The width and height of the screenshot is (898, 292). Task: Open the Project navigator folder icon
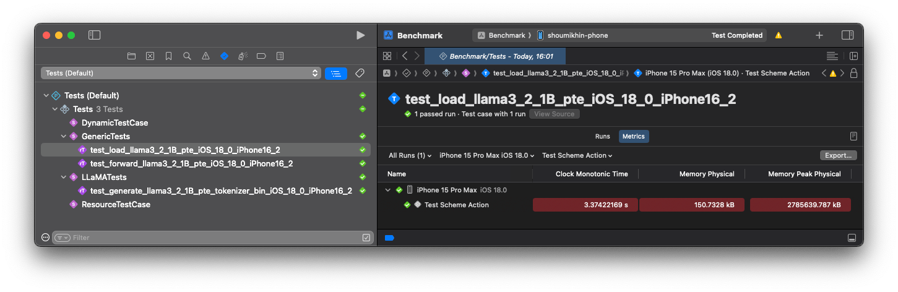click(131, 56)
